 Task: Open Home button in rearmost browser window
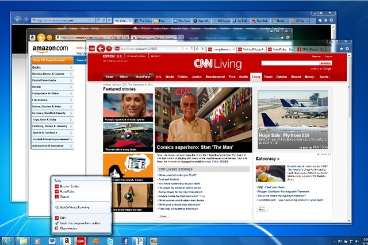[x=320, y=21]
